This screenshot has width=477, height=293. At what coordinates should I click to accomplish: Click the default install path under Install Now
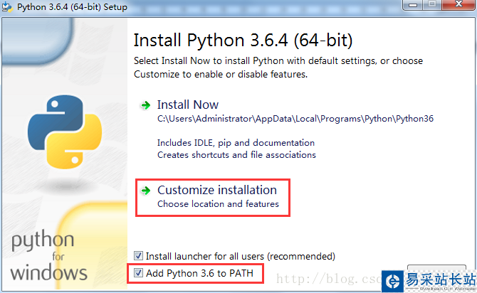[295, 119]
